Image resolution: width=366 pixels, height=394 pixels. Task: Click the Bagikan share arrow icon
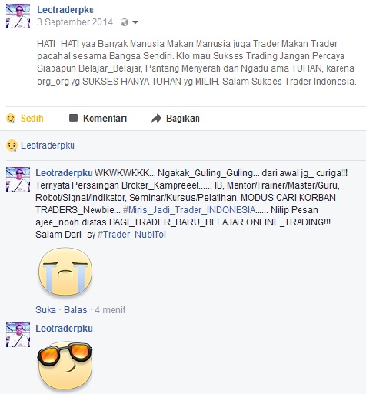point(156,119)
